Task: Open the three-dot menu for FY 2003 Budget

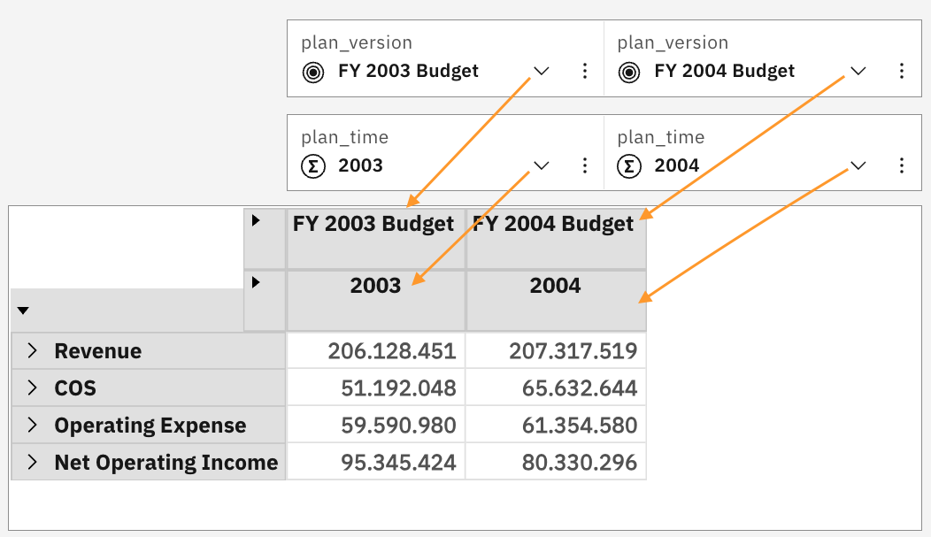Action: (x=585, y=72)
